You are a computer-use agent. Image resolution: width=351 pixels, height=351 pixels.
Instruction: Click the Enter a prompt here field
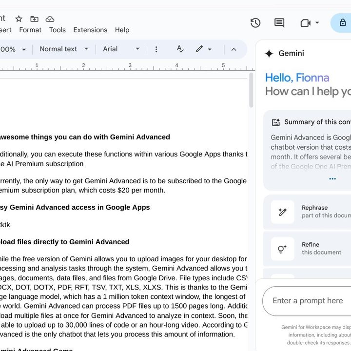pyautogui.click(x=307, y=301)
